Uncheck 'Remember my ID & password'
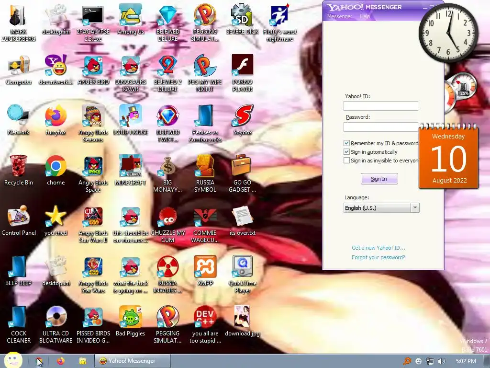Viewport: 490px width, 368px height. coord(346,143)
